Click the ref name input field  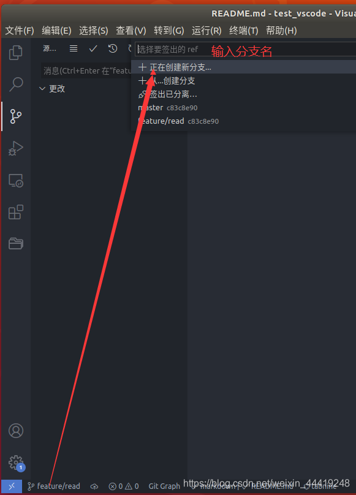pyautogui.click(x=246, y=49)
